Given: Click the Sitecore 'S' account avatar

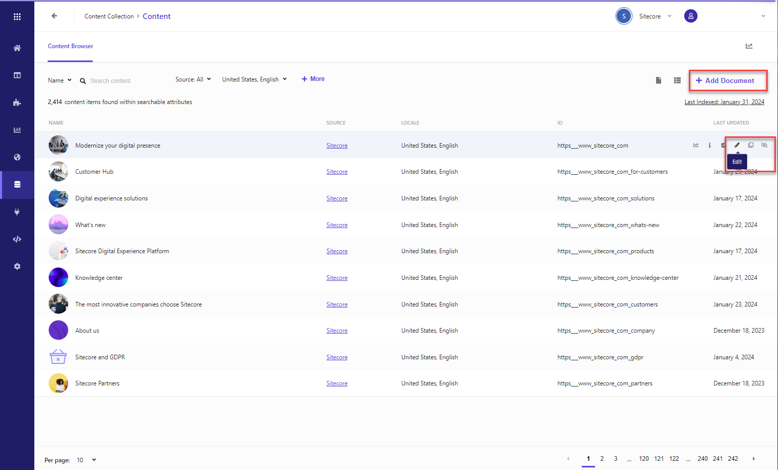Looking at the screenshot, I should pos(624,16).
